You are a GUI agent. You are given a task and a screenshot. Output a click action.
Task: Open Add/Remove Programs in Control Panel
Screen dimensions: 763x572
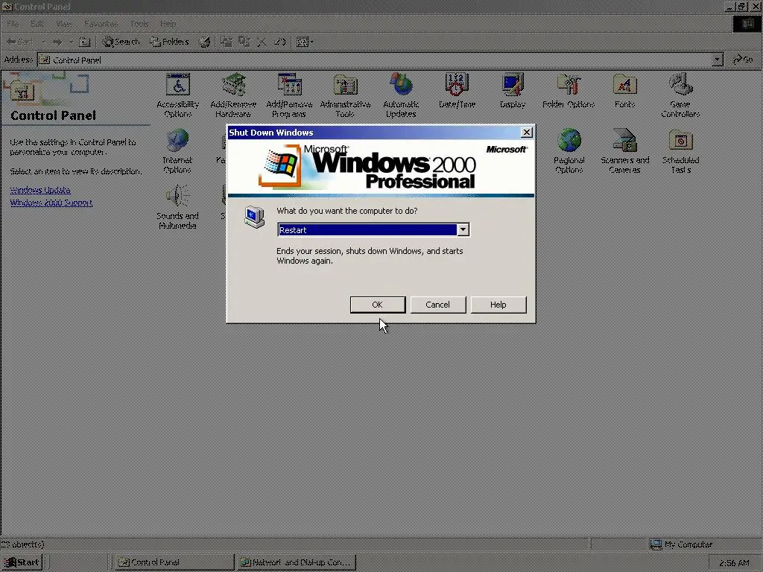(x=289, y=95)
